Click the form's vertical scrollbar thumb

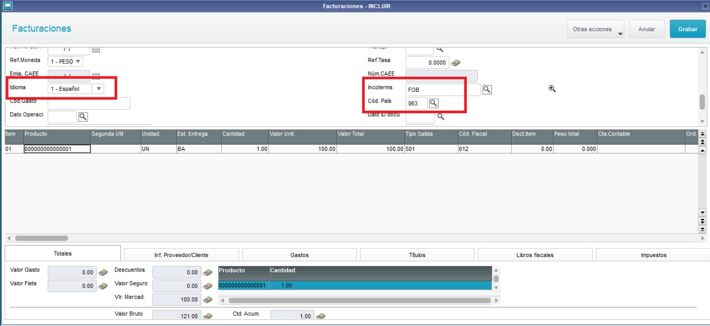coord(702,102)
